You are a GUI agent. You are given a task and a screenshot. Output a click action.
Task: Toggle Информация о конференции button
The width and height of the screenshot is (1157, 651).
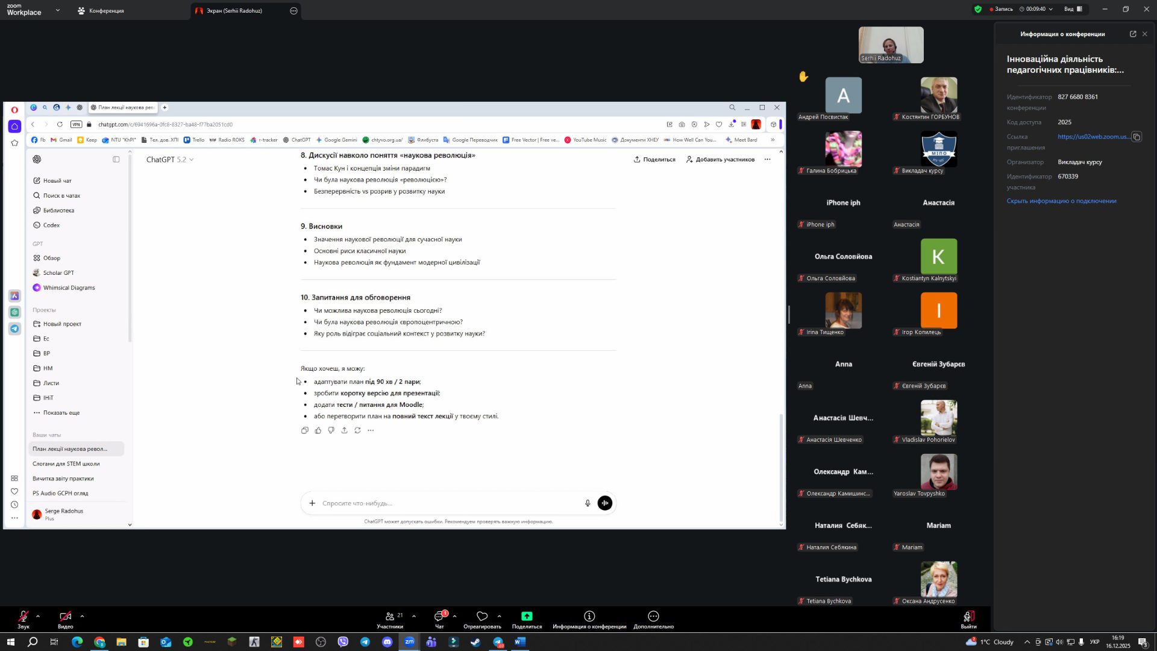[x=589, y=616]
